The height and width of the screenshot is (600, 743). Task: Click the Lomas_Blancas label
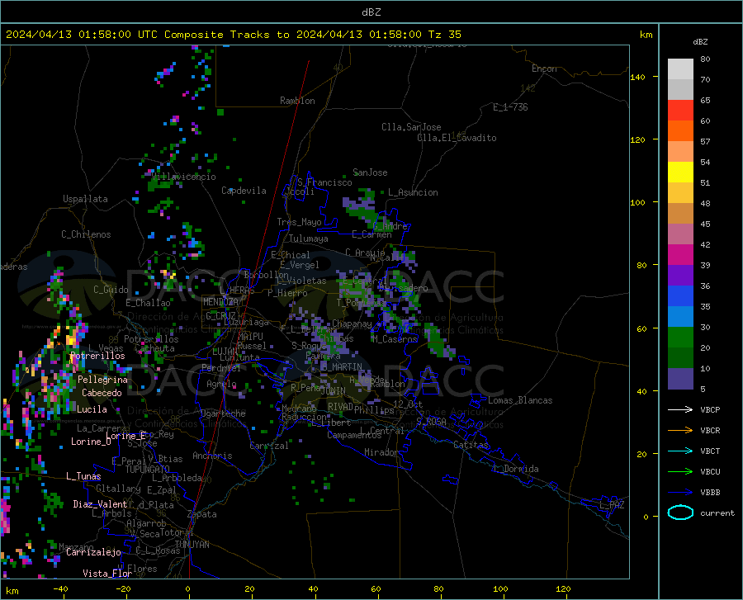tap(520, 400)
